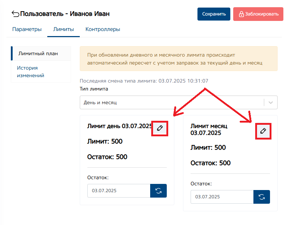The height and width of the screenshot is (225, 296).
Task: Click the yellow recalculation notice banner
Action: coord(178,58)
